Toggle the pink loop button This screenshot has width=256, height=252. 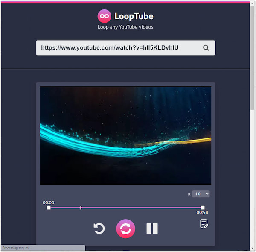[x=125, y=229]
